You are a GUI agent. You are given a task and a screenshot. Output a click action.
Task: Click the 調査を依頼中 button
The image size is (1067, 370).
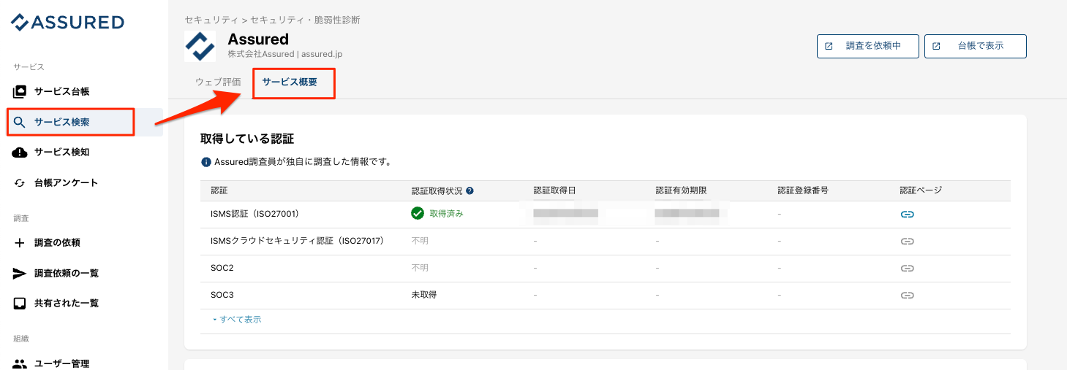867,46
